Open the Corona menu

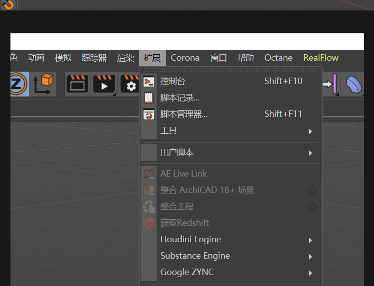coord(185,58)
